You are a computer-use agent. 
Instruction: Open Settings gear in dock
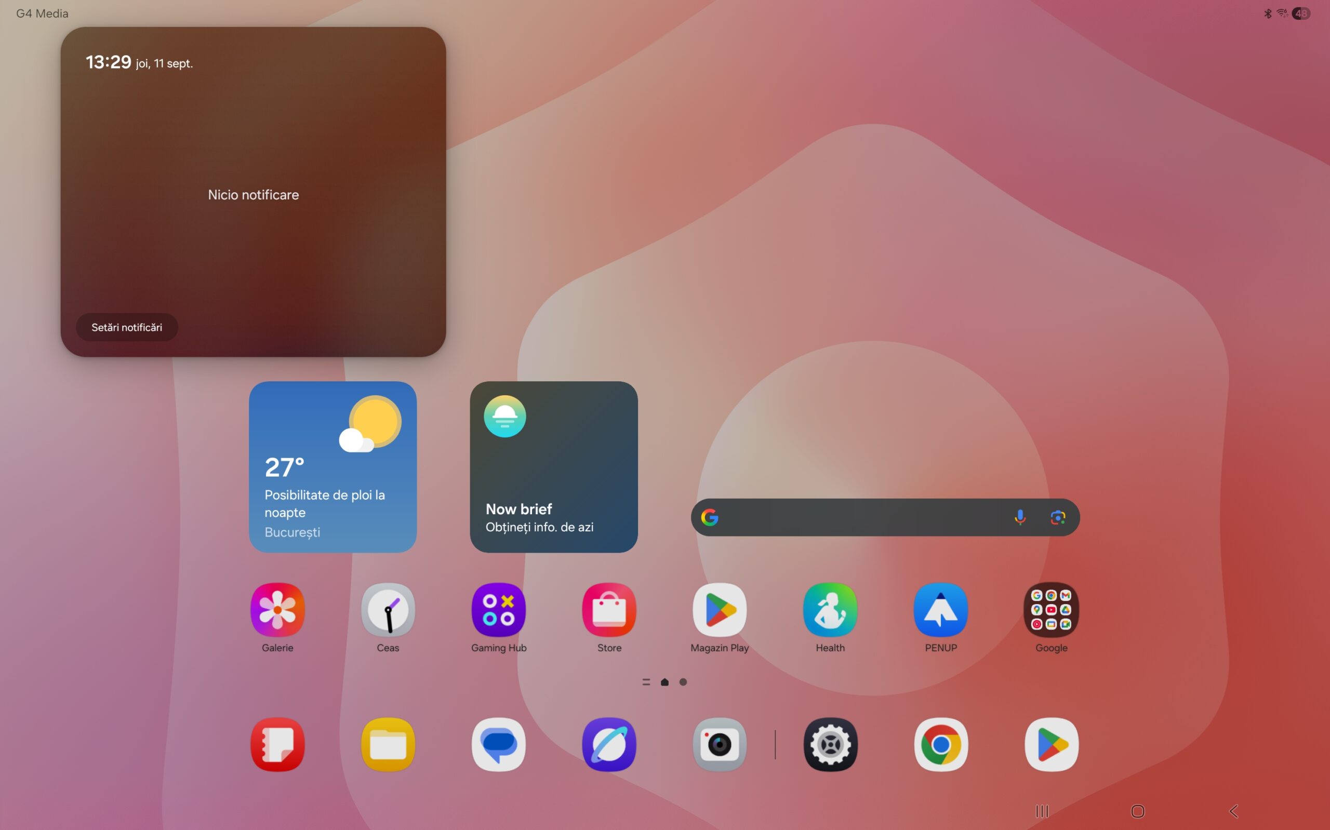[x=830, y=744]
